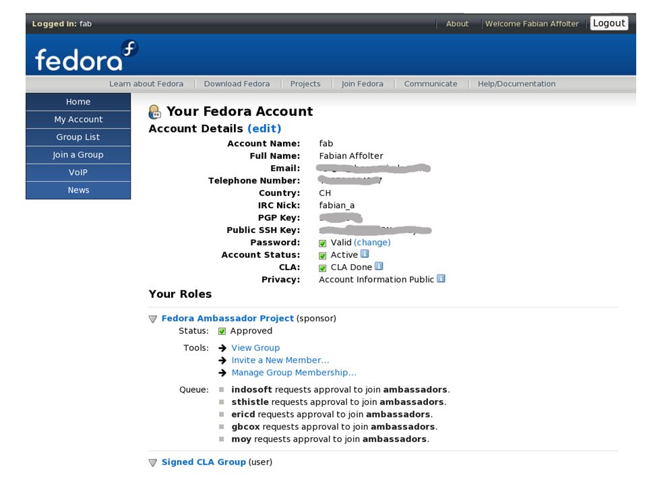Click the Fedora logo in the header
This screenshot has width=647, height=485.
pos(87,56)
